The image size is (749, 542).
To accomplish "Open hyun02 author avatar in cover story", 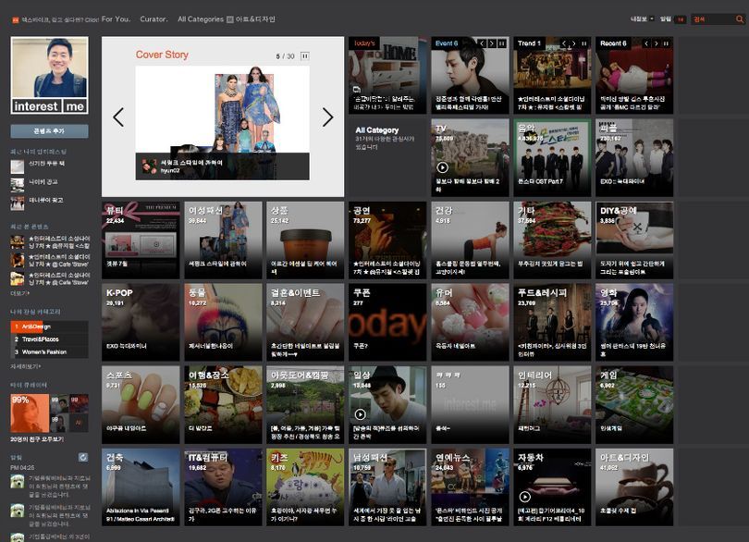I will [150, 166].
